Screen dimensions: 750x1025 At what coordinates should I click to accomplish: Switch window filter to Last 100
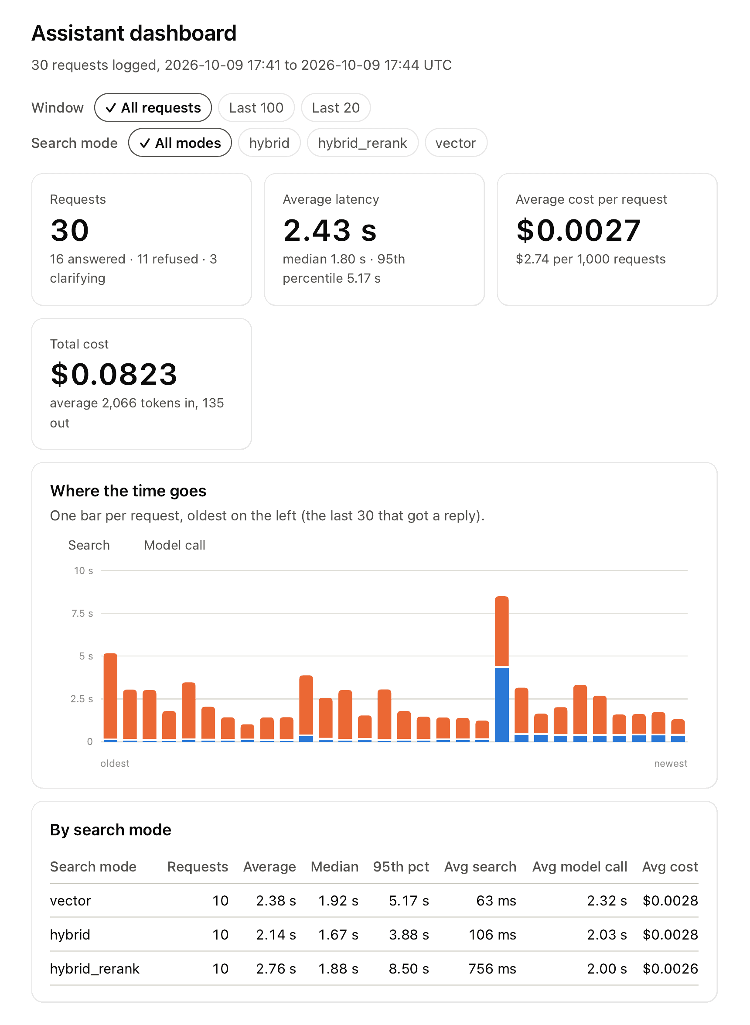click(x=256, y=108)
